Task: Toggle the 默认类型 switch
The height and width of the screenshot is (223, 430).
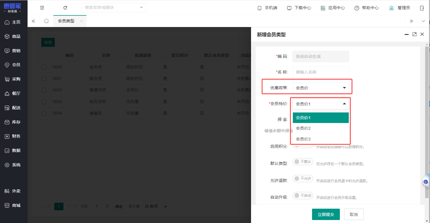Action: pyautogui.click(x=303, y=162)
